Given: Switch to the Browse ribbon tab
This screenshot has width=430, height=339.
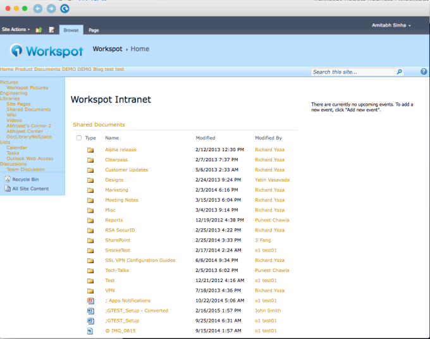Looking at the screenshot, I should click(x=71, y=30).
